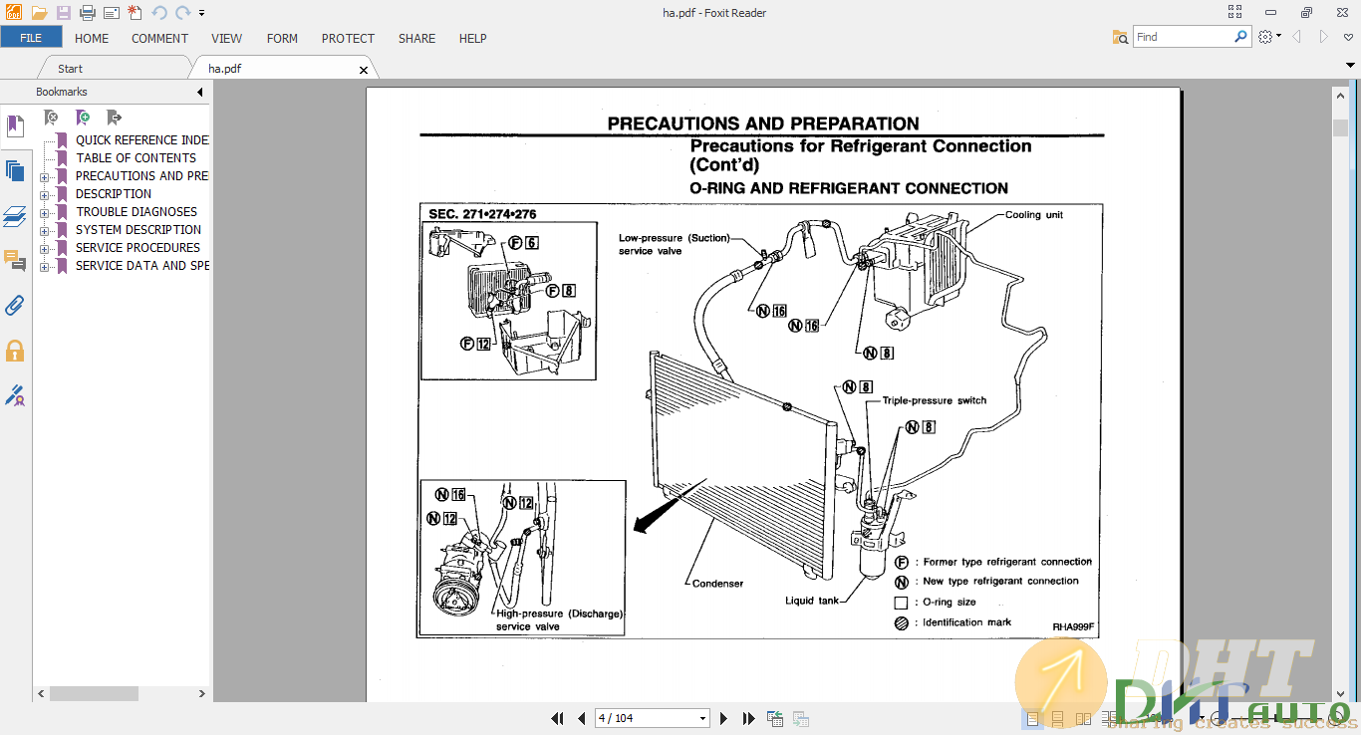
Task: Select Continuous page view mode
Action: (1058, 718)
